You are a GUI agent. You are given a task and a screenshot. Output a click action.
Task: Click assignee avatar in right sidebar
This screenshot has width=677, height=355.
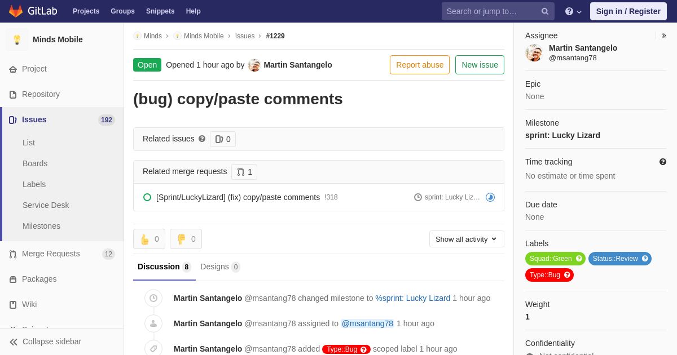[534, 53]
